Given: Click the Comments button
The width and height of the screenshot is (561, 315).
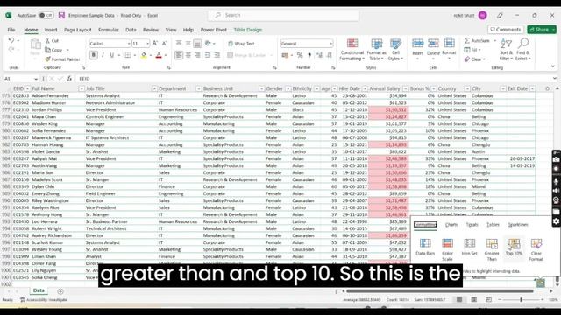Looking at the screenshot, I should pyautogui.click(x=506, y=30).
